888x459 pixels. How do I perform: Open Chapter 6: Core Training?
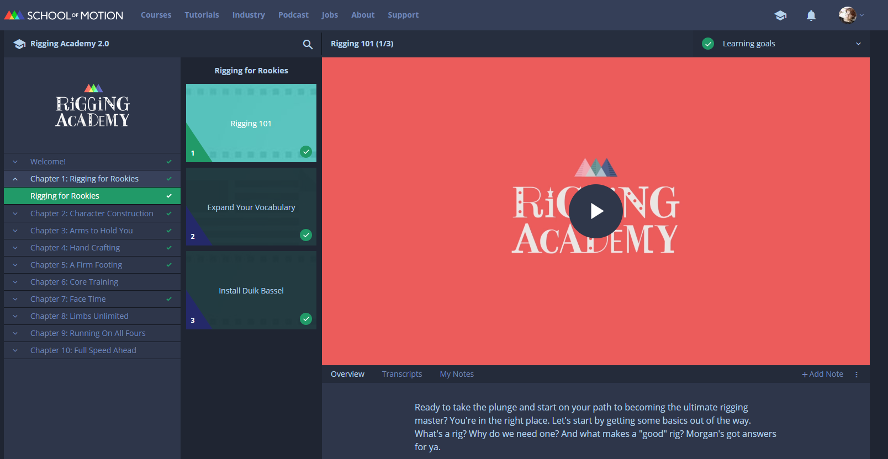92,282
